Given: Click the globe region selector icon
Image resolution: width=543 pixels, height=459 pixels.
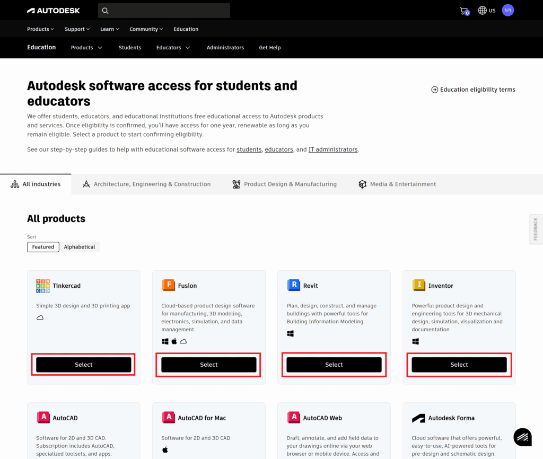Looking at the screenshot, I should (482, 11).
